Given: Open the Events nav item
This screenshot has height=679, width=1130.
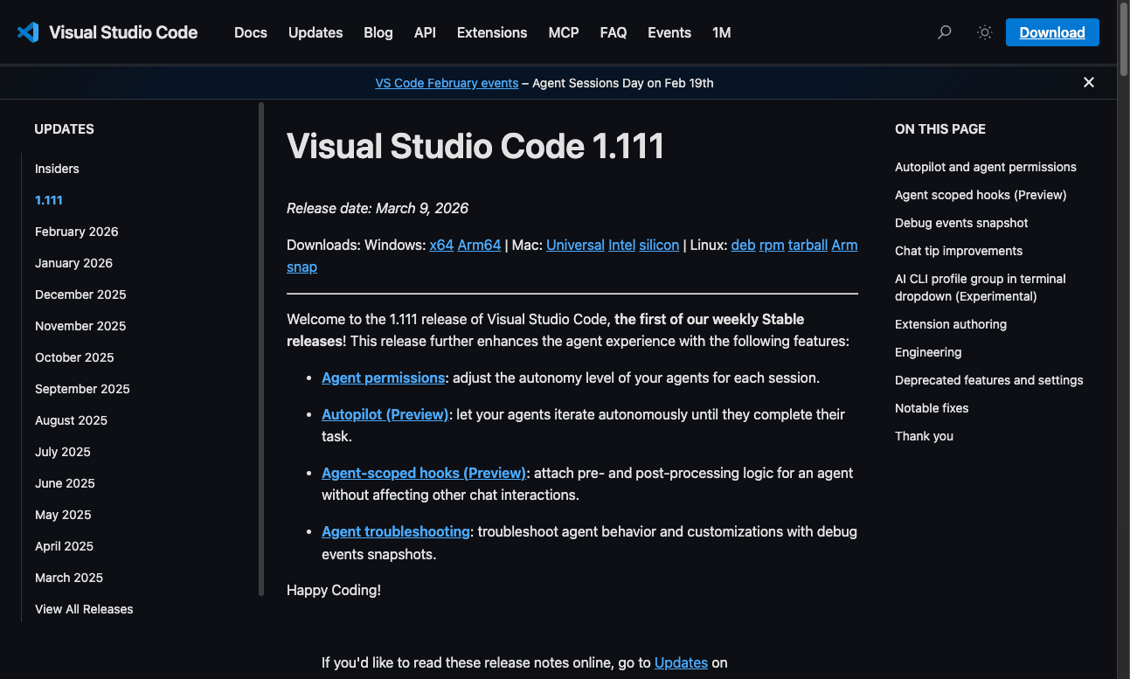Looking at the screenshot, I should 669,32.
